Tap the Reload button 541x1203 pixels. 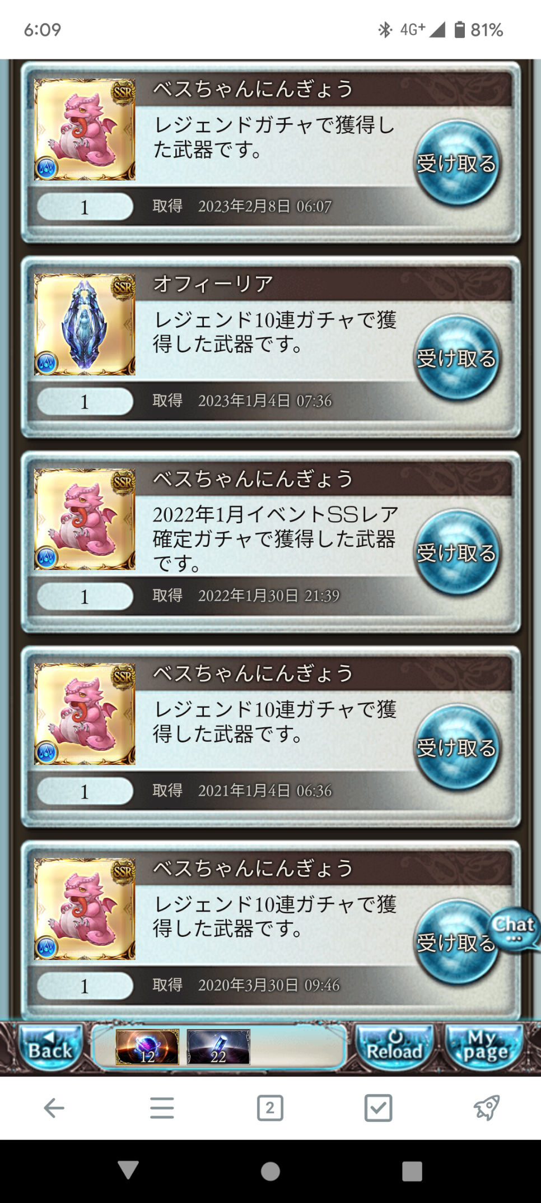click(395, 1047)
